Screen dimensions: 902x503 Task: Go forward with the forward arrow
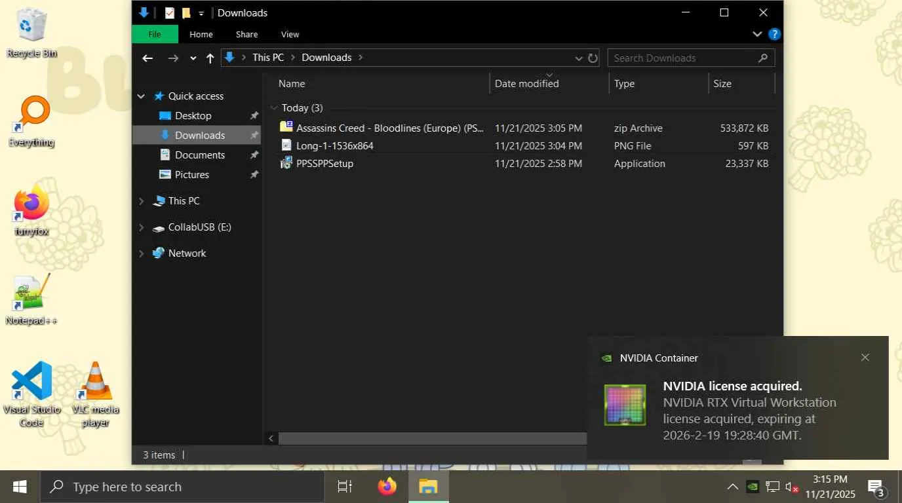[173, 58]
